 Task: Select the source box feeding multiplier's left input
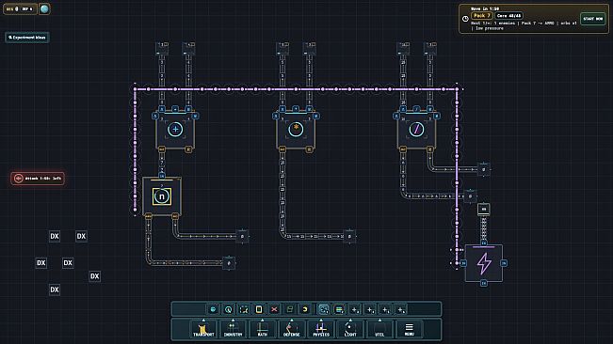pos(282,48)
